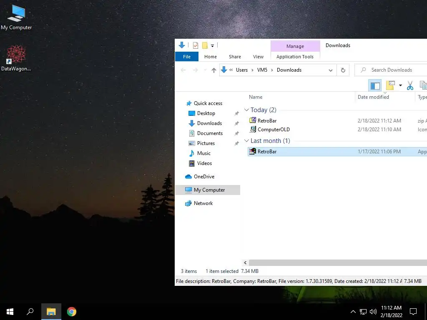Screen dimensions: 427x320
Task: Click the 1/17/2022 11:06 PM date cell
Action: [x=379, y=152]
